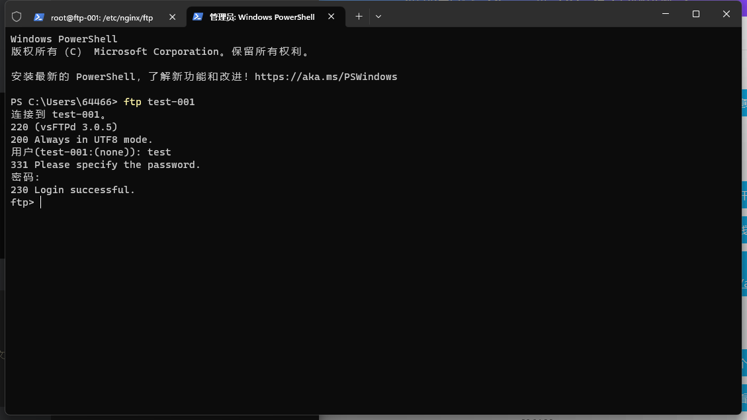
Task: Click '200 Always in UTF8 mode.' line
Action: coord(81,140)
